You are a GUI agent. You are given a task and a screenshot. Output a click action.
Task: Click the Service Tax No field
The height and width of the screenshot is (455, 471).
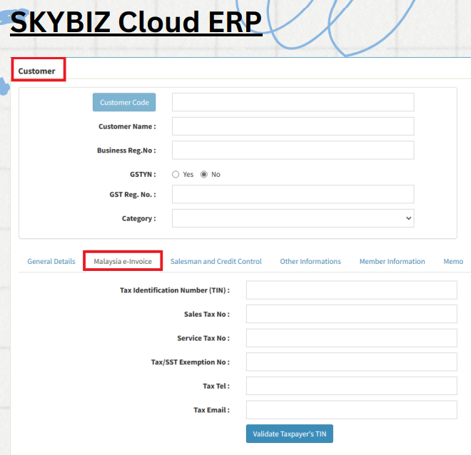pos(351,338)
